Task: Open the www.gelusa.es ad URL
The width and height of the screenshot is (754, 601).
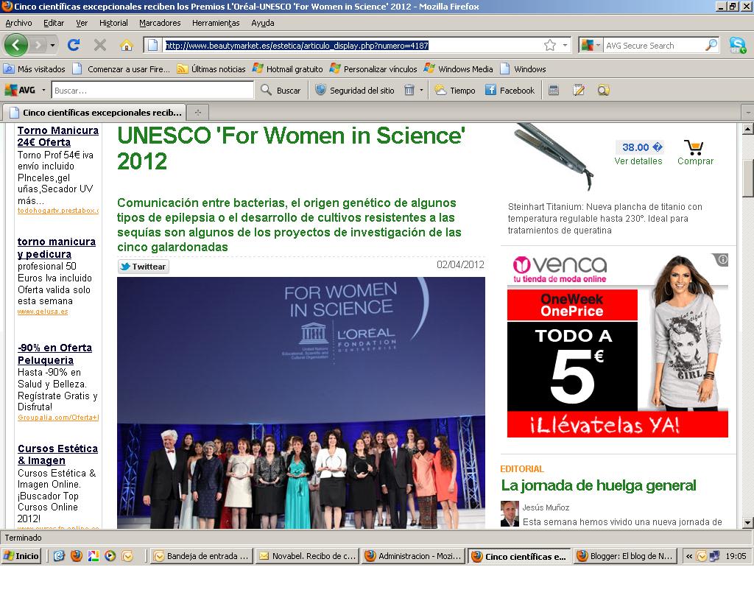Action: tap(43, 312)
